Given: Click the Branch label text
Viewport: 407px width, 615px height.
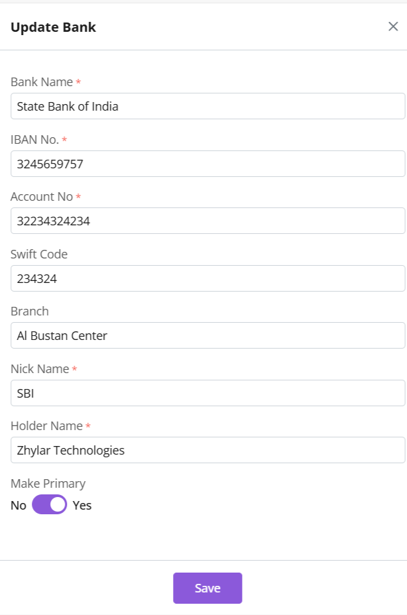Looking at the screenshot, I should (x=30, y=311).
